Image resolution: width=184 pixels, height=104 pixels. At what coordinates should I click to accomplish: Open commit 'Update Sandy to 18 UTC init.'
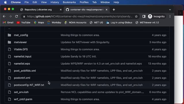[x=78, y=57]
